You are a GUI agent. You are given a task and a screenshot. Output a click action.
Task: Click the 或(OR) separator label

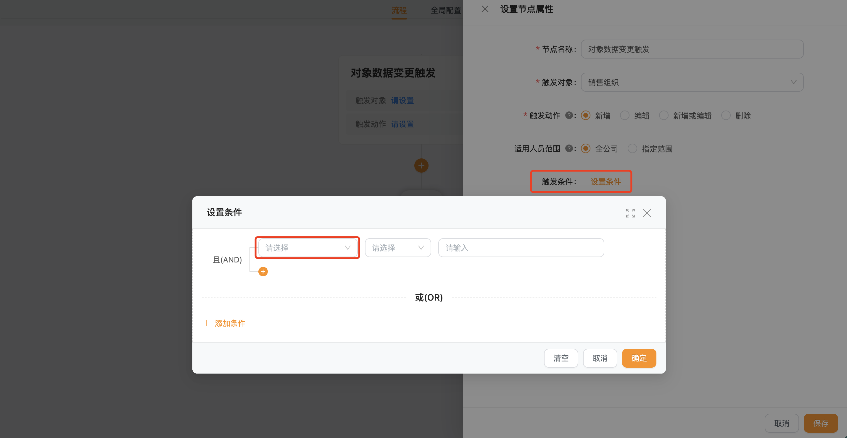click(x=429, y=298)
